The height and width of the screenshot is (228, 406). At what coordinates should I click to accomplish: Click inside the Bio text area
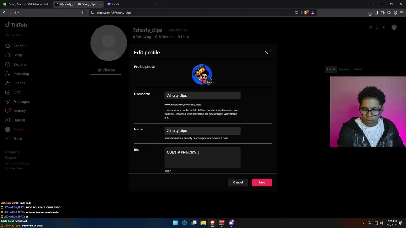pos(202,158)
